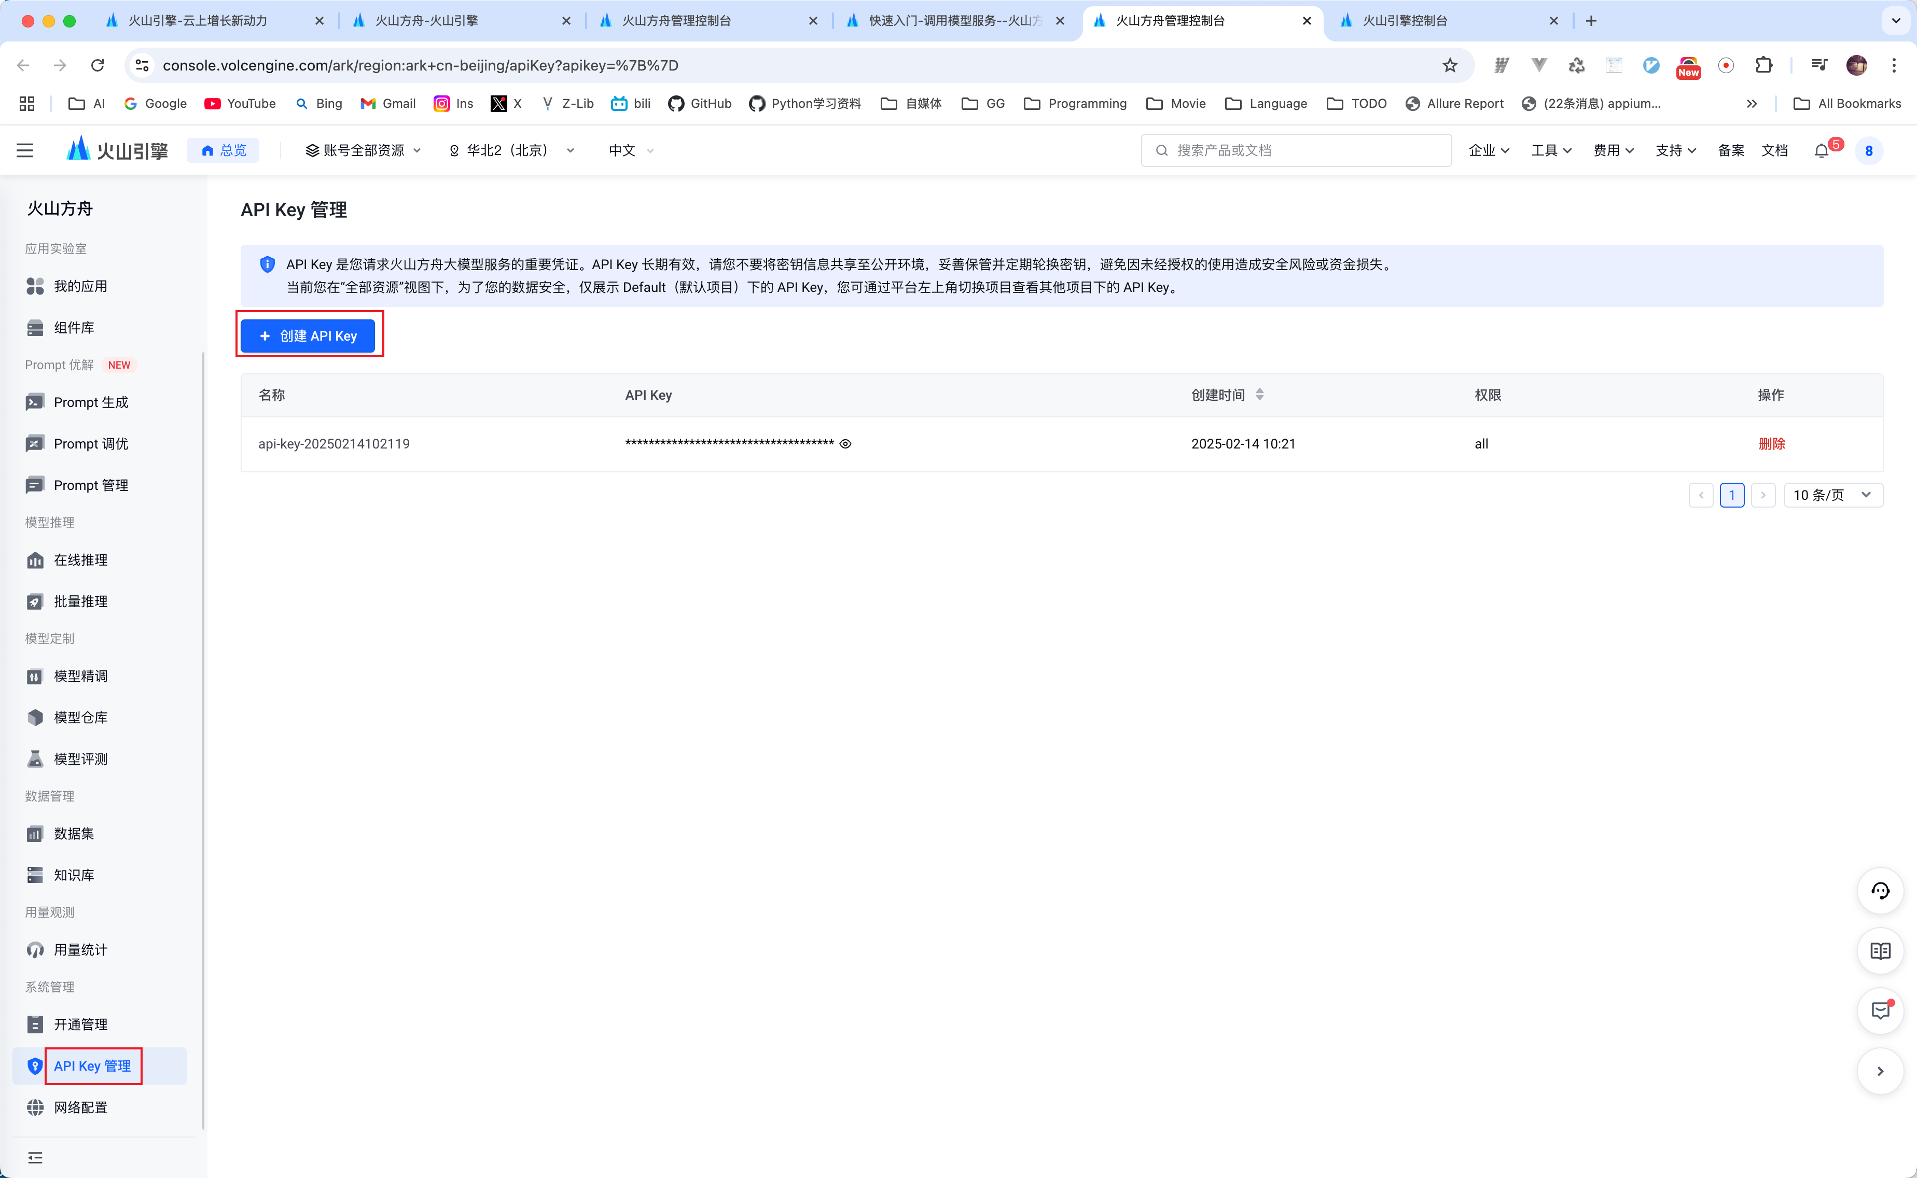The width and height of the screenshot is (1917, 1178).
Task: Click the 搜索产品或文档 search field
Action: (1296, 150)
